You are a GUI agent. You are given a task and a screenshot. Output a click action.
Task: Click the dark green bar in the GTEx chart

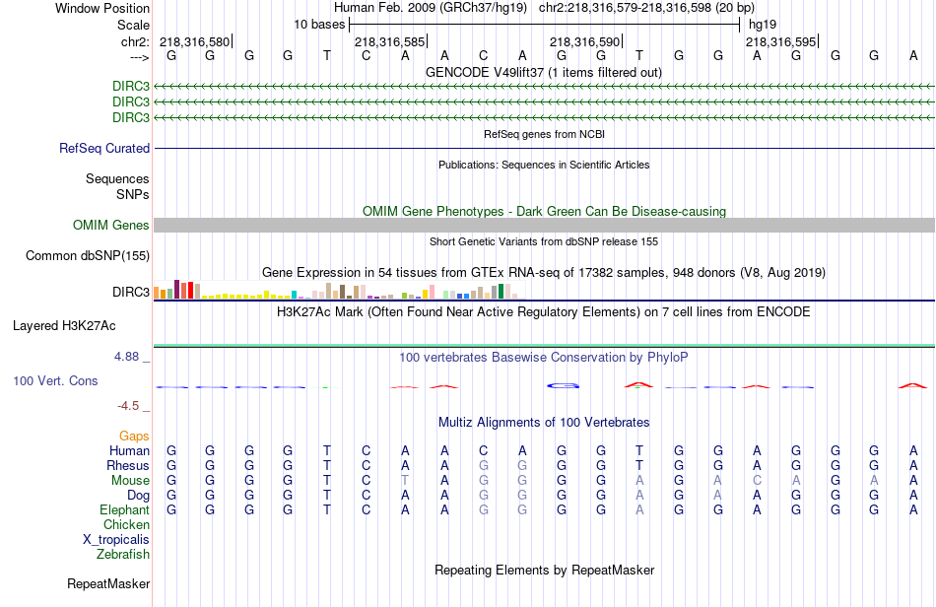(501, 292)
